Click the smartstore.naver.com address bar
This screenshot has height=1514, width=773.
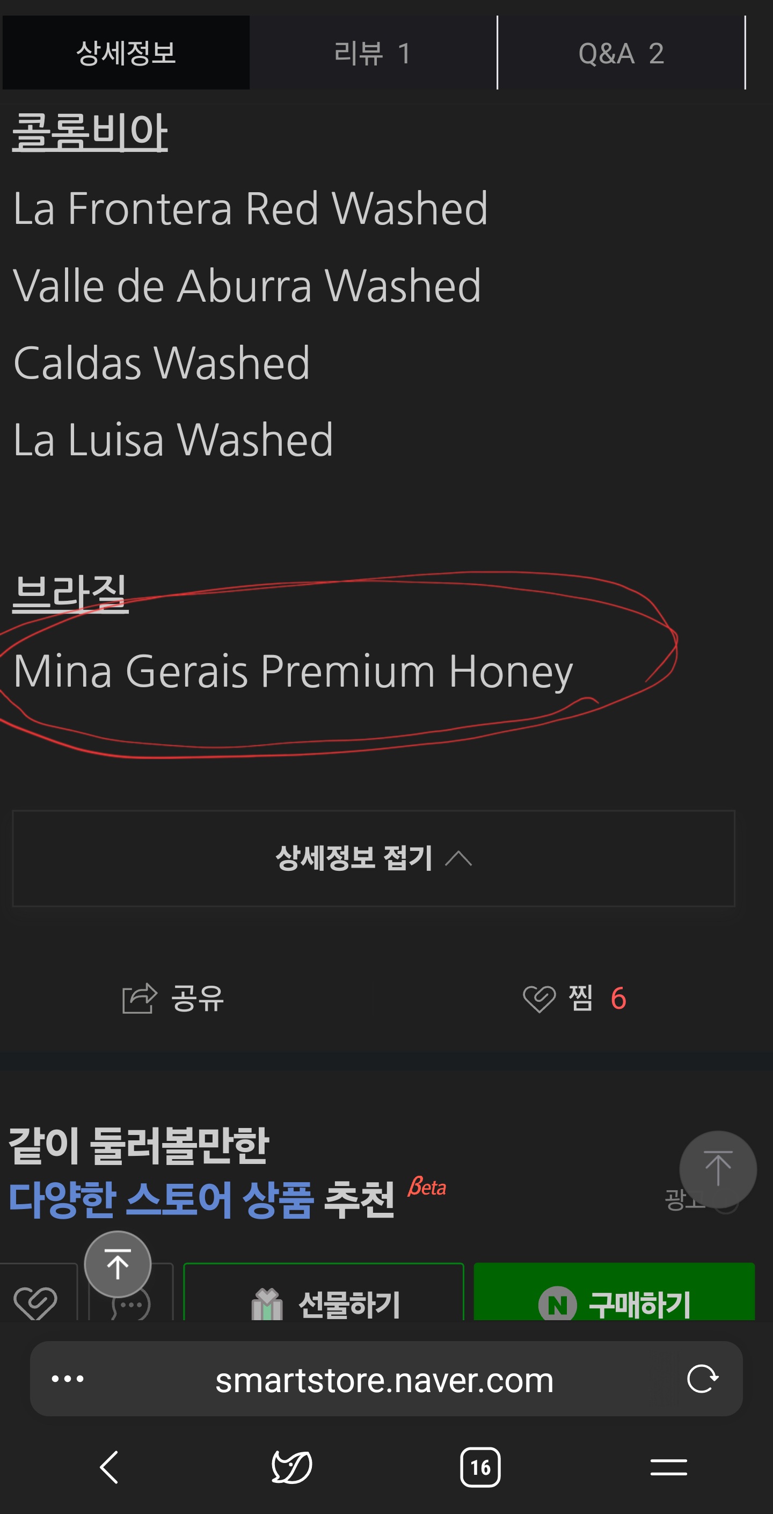385,1379
